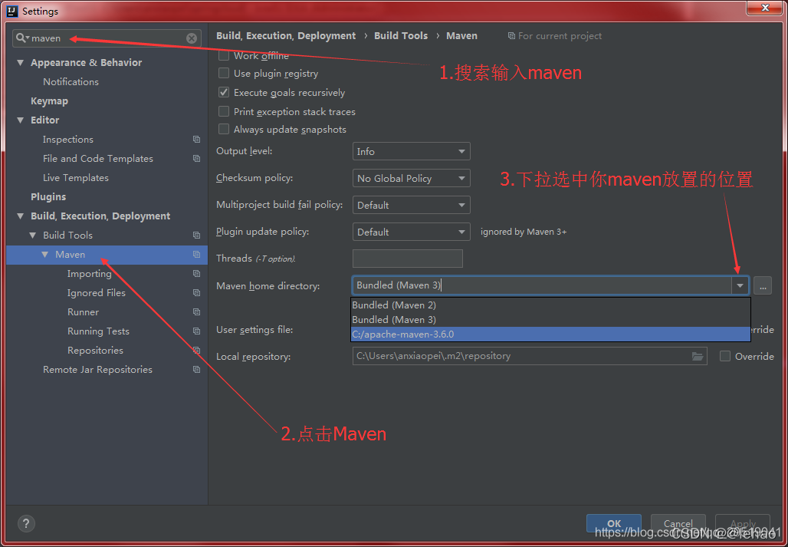Click project-level icon beside Running Tests
Viewport: 788px width, 547px height.
[196, 331]
